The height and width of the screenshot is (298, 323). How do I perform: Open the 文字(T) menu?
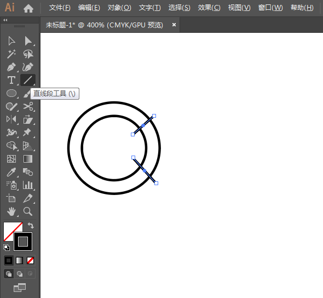(150, 8)
